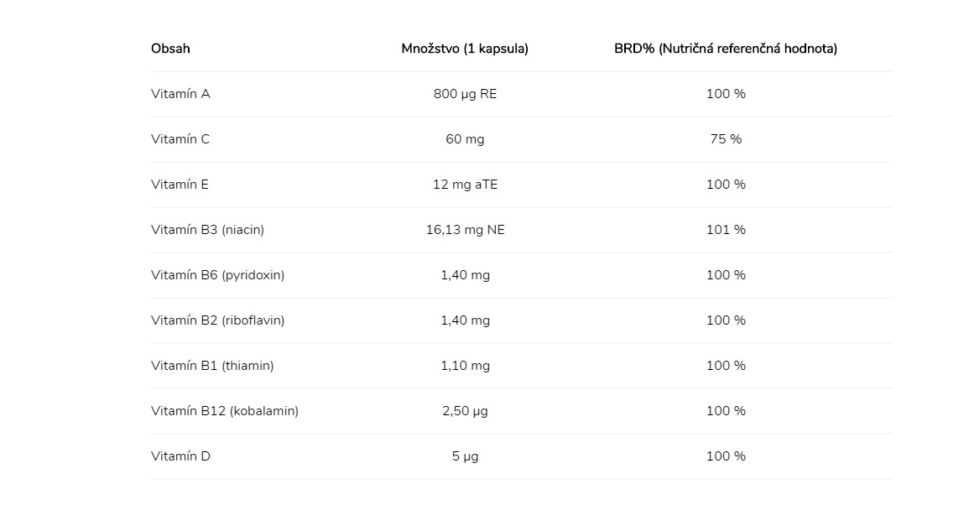This screenshot has height=531, width=969.
Task: Click the 16,13 mg NE amount
Action: pyautogui.click(x=466, y=230)
